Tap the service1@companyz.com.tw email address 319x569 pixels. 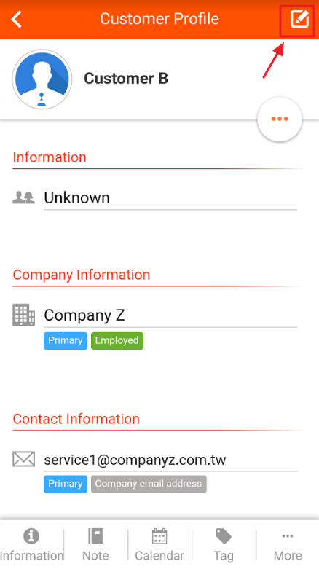135,460
